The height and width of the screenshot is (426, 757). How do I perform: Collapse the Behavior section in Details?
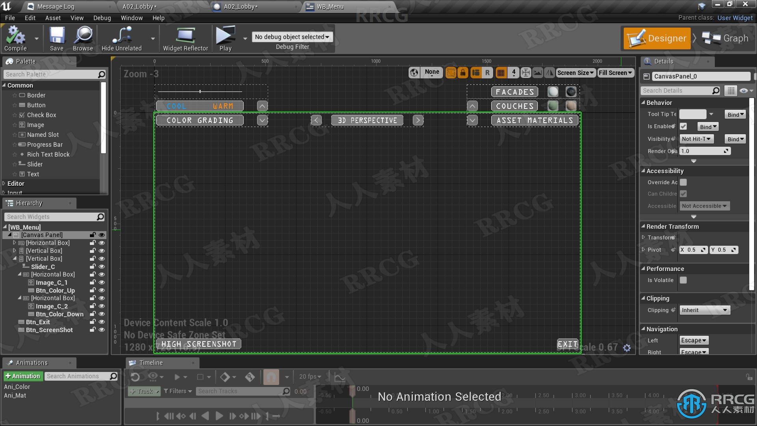click(x=643, y=103)
